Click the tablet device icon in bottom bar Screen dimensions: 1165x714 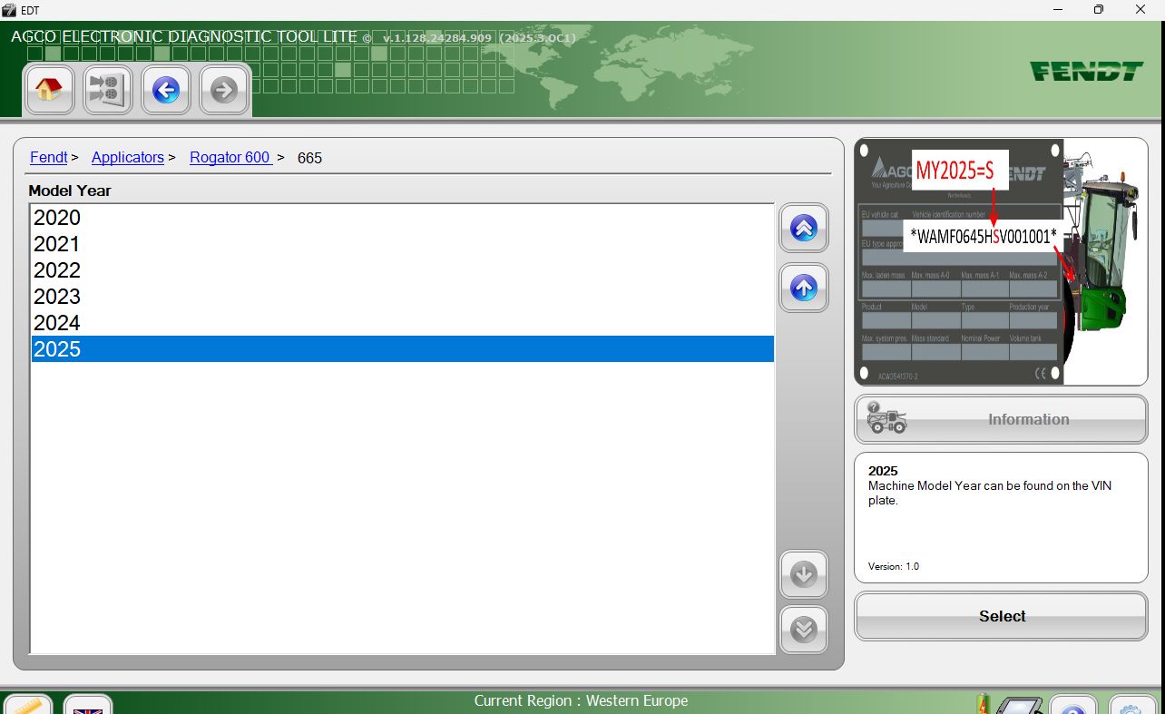(1020, 705)
